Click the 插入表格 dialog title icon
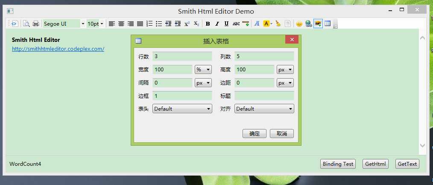The height and width of the screenshot is (185, 433). coord(139,41)
